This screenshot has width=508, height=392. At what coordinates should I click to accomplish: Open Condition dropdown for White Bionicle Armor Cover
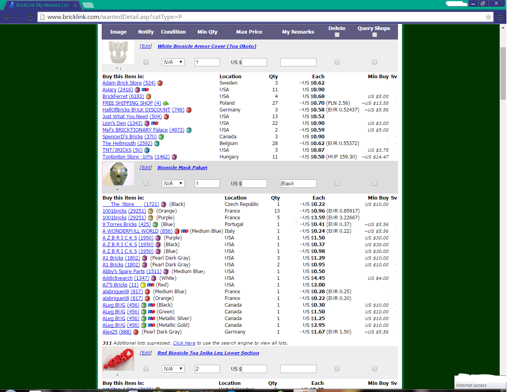click(x=173, y=62)
